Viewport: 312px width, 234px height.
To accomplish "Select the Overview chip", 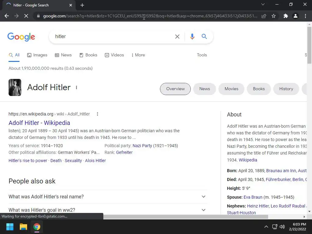I will [175, 89].
